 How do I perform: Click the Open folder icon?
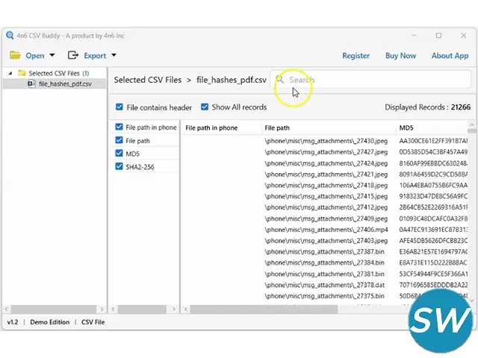click(15, 55)
